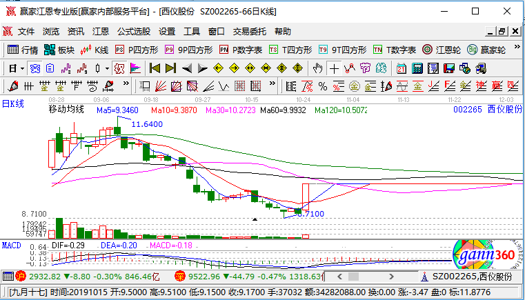Viewport: 525px width, 300px height.
Task: Open the notepad document icon
Action: point(433,69)
